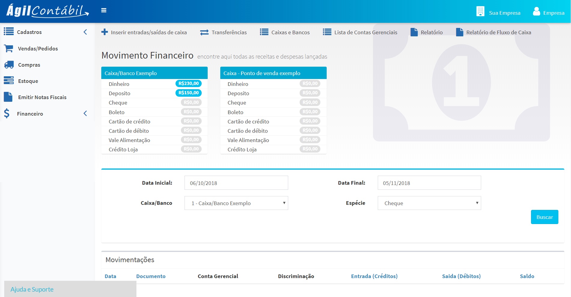Click the Buscar button

tap(544, 217)
